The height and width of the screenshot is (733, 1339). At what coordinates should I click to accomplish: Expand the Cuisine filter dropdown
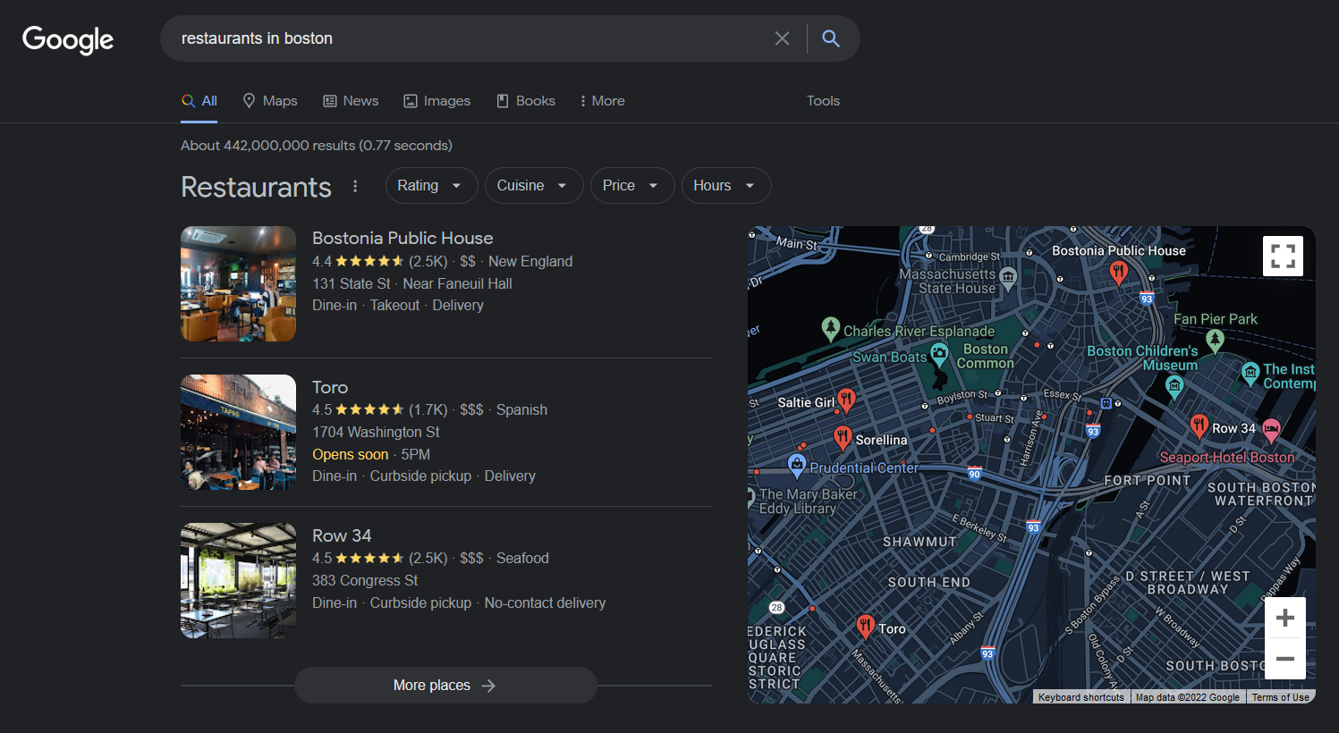coord(534,185)
